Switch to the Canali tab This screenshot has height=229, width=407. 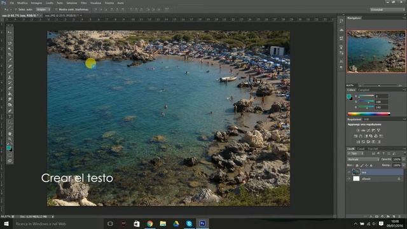[361, 149]
